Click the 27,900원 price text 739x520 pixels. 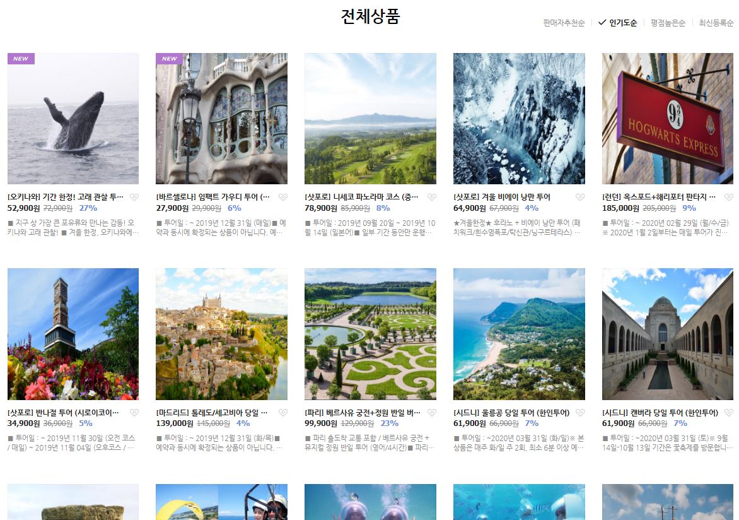[172, 208]
